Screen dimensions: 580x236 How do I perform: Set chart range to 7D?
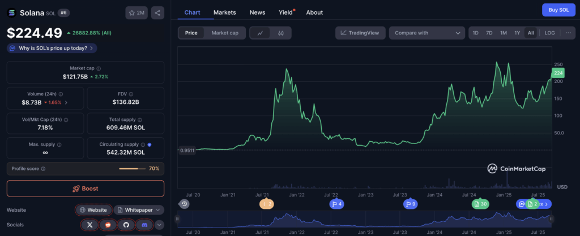pos(489,33)
